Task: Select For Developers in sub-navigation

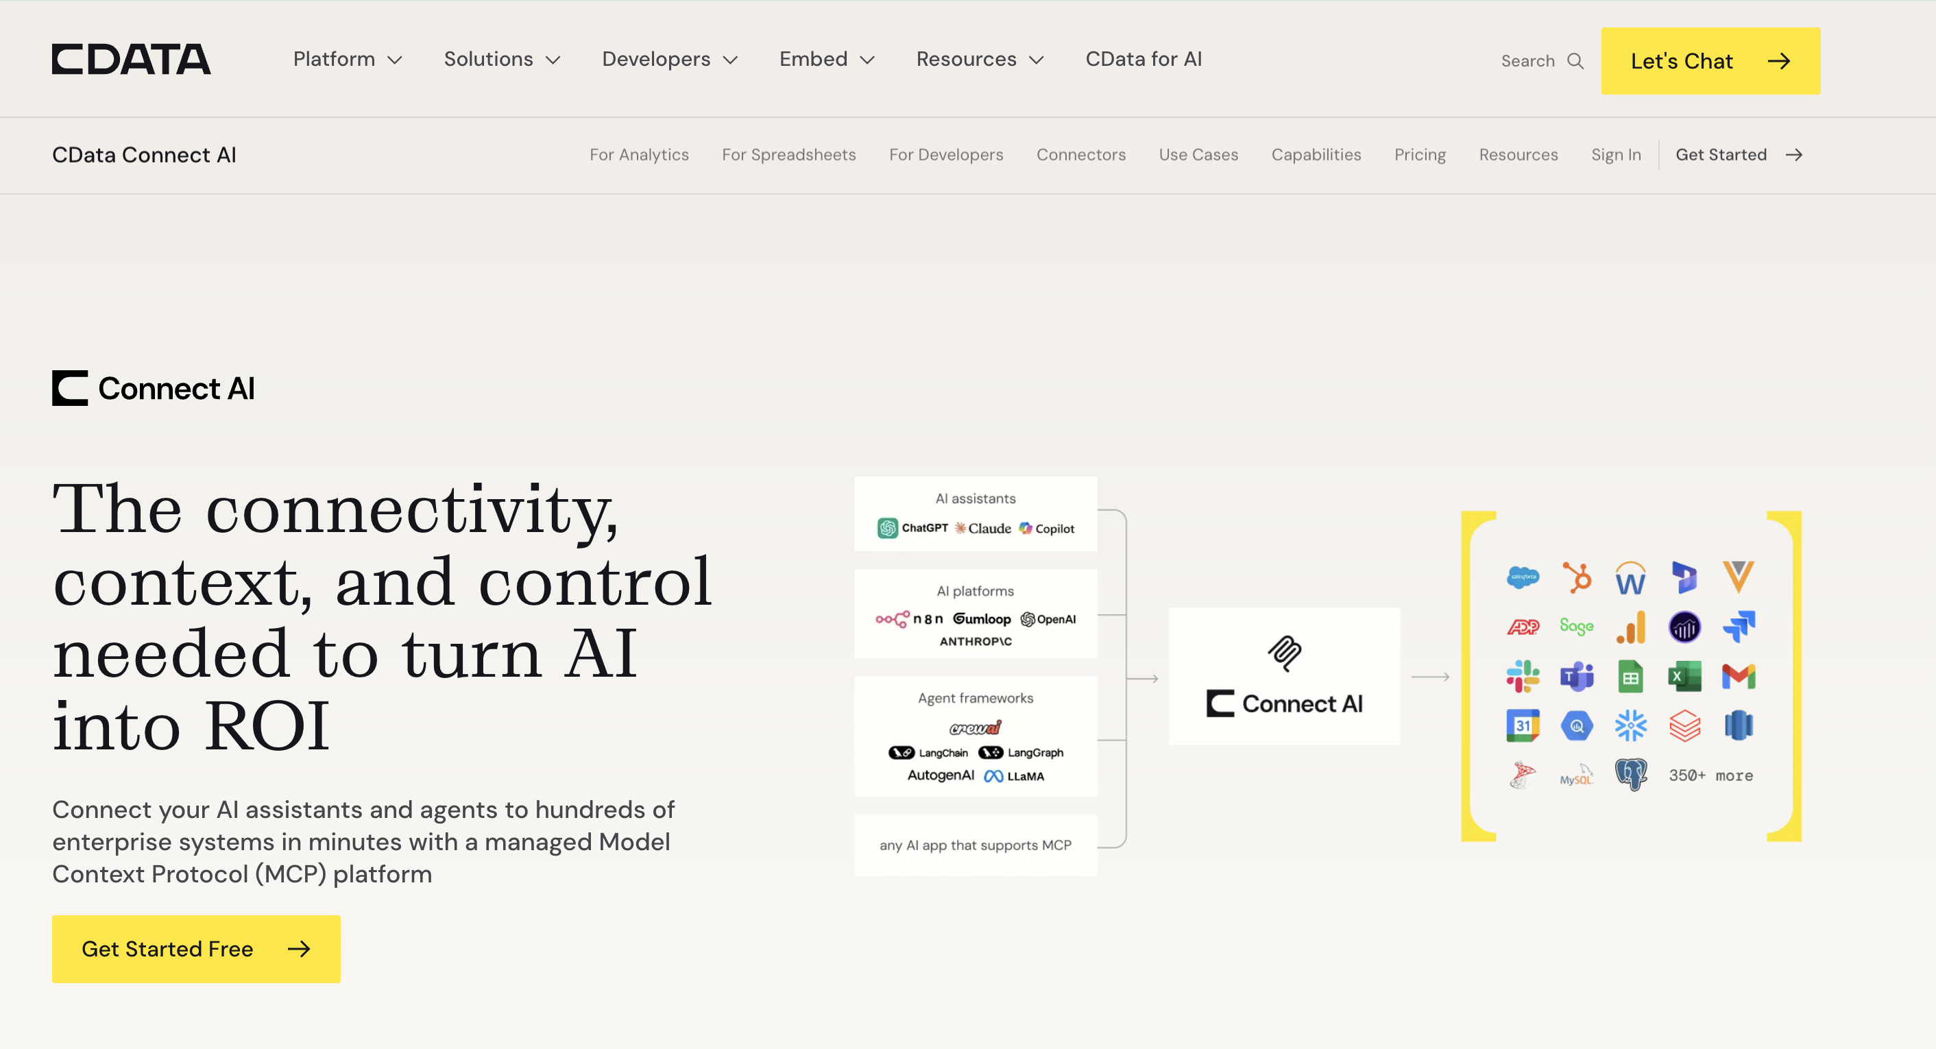Action: pos(945,155)
